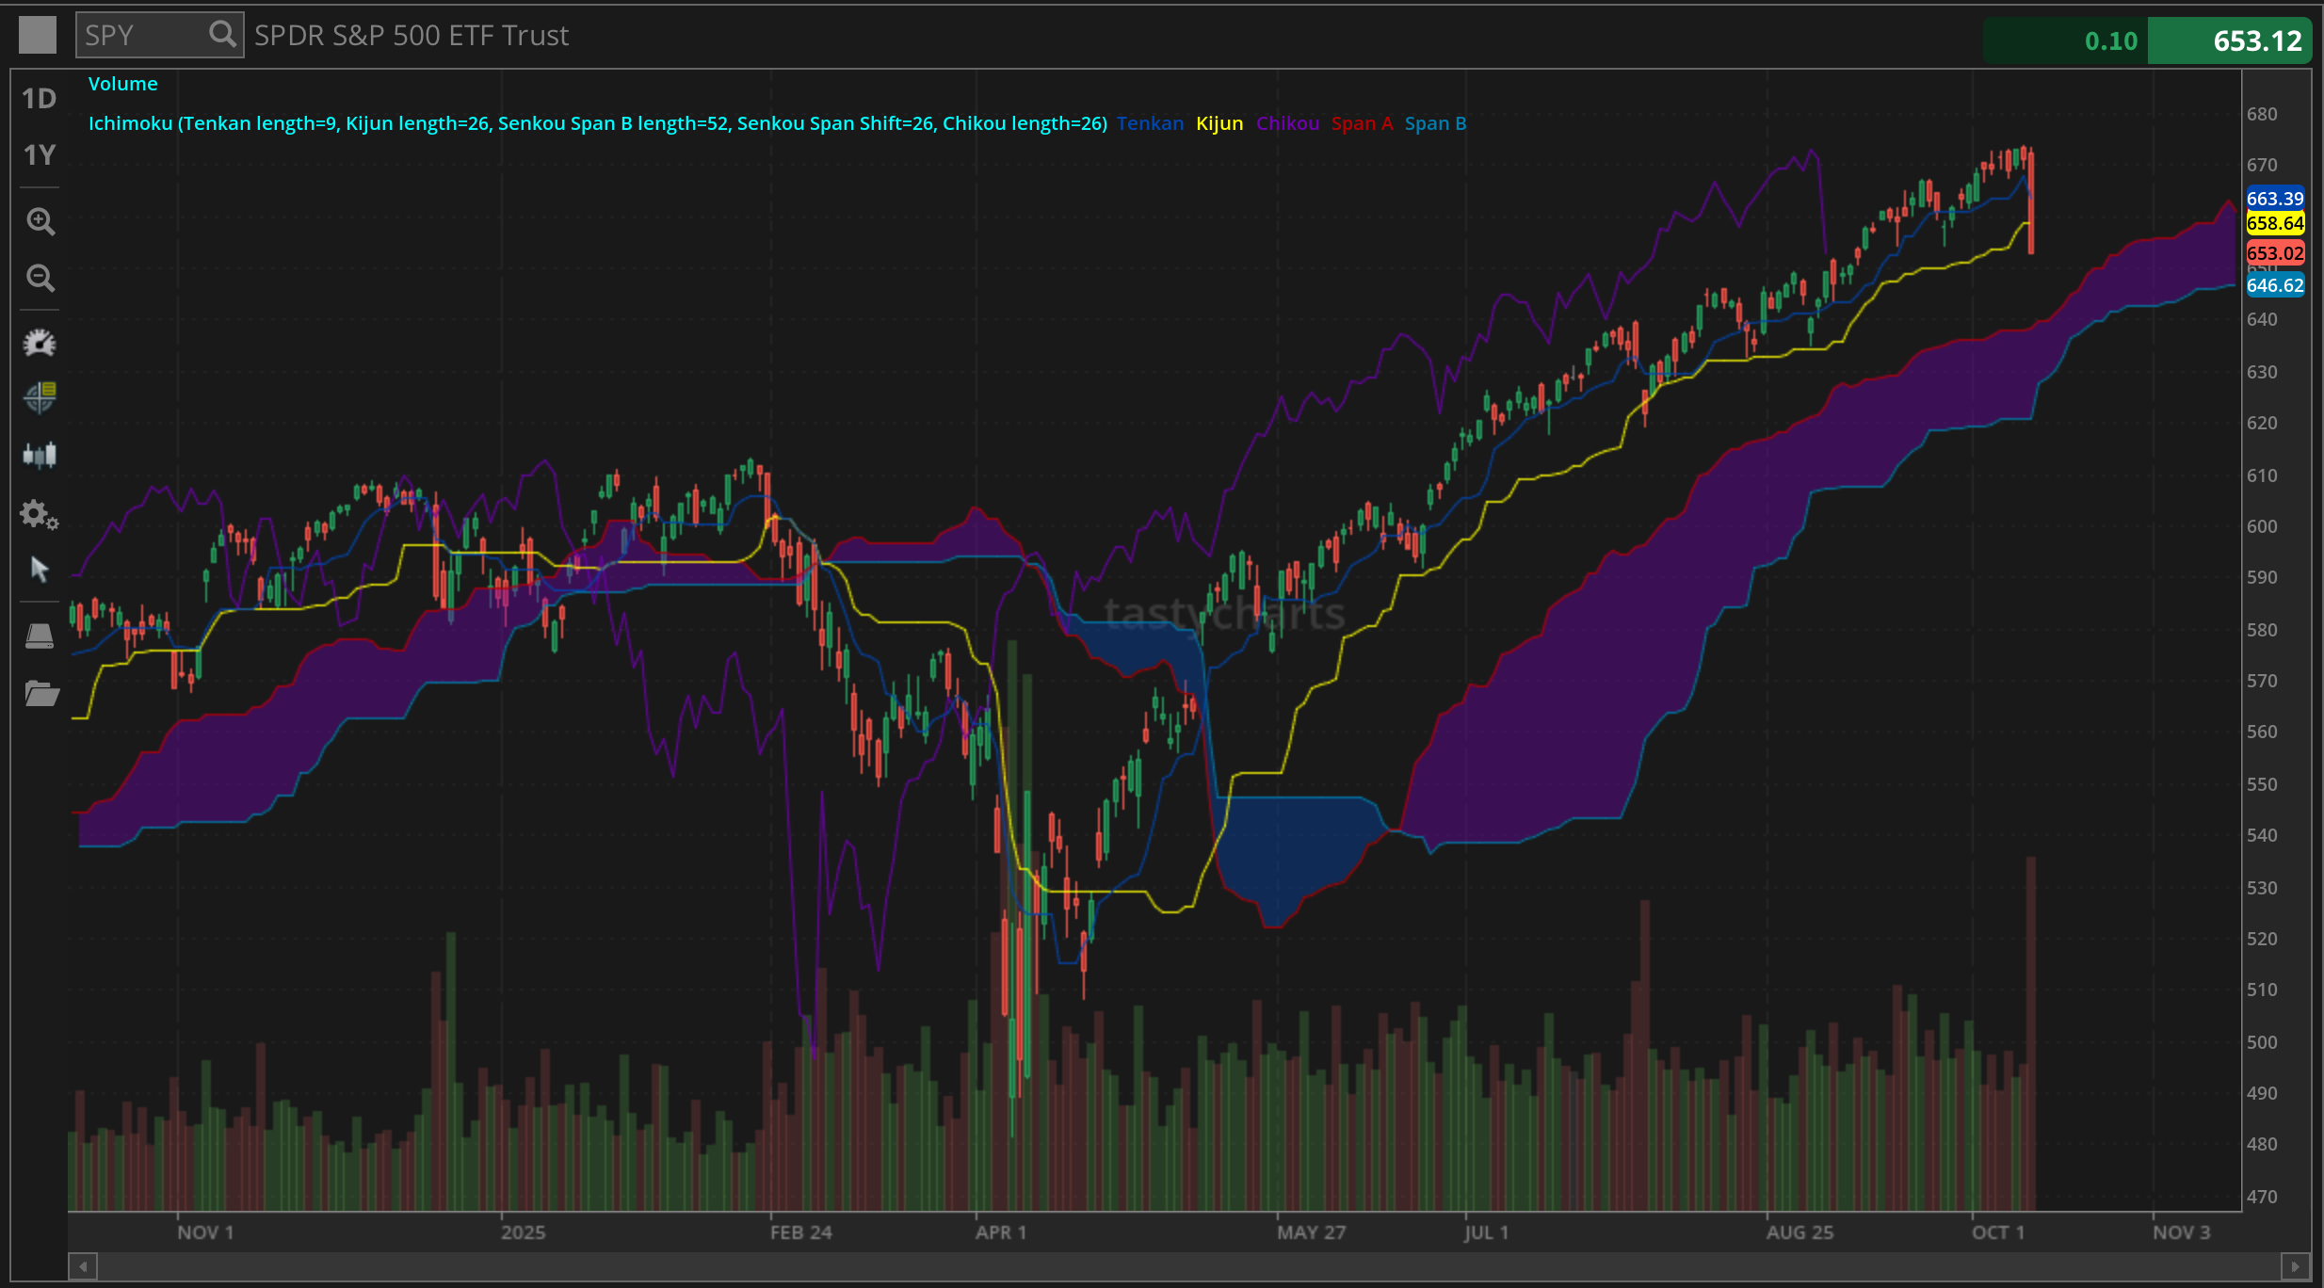Click the zoom out magnifier icon
Screen dimensions: 2324x1288
click(40, 278)
